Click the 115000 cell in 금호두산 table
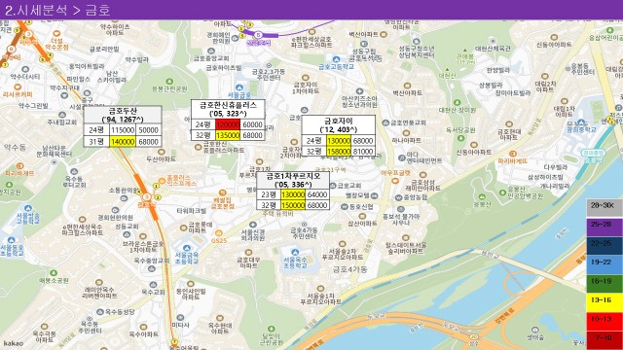Screen dimensions: 623x350 coord(123,130)
